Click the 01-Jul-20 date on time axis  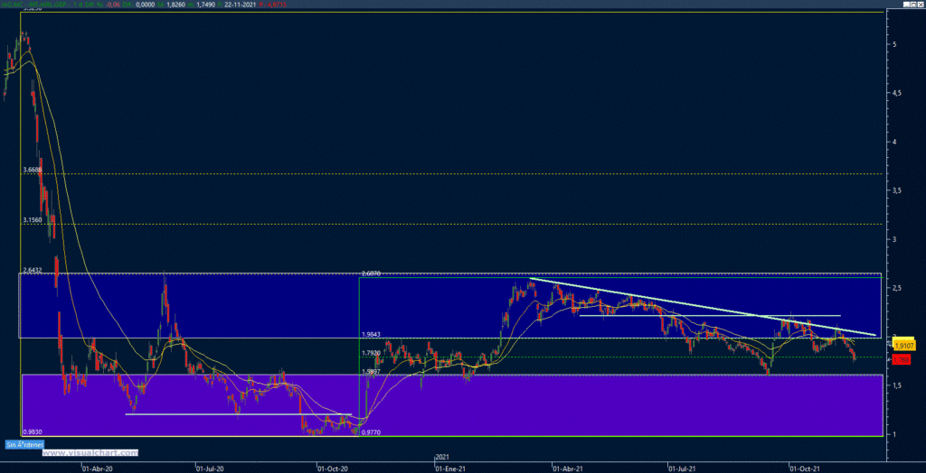click(210, 469)
